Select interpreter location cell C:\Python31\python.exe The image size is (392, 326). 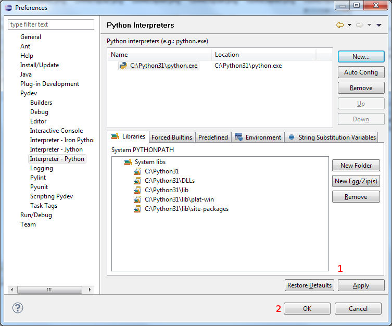tap(248, 66)
